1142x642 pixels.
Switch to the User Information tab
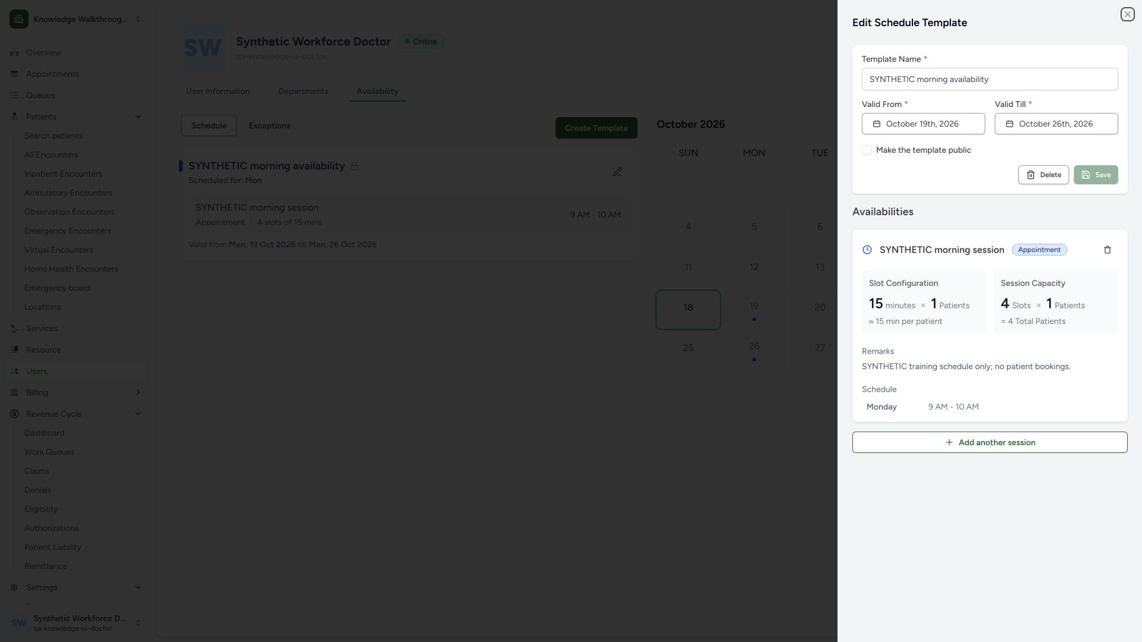click(x=218, y=92)
